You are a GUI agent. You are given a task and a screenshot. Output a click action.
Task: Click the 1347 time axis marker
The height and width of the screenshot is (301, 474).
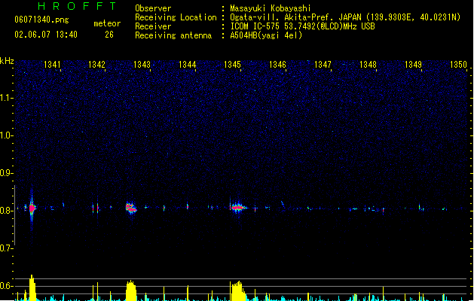coord(323,65)
